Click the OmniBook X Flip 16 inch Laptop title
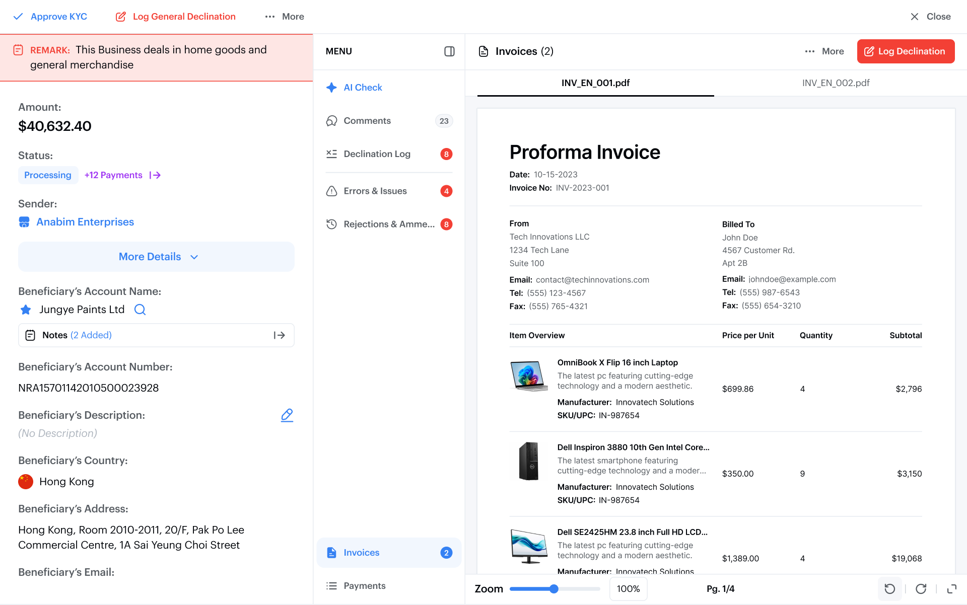Screen dimensions: 967x605 click(x=617, y=362)
